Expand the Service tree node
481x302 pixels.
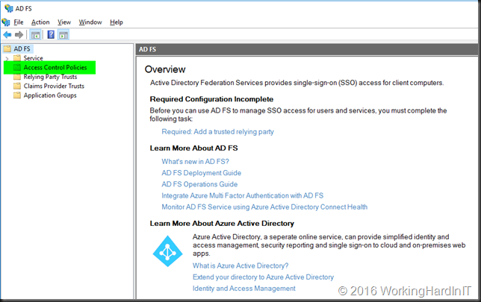coord(7,58)
